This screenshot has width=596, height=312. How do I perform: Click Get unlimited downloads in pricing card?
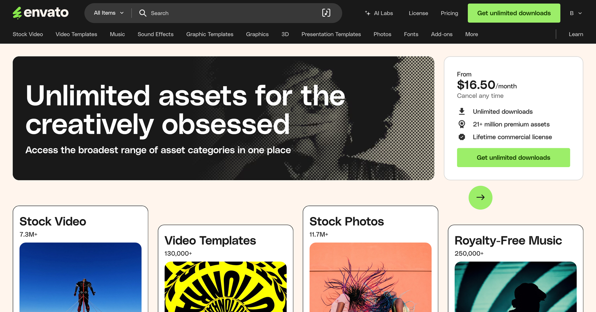coord(513,157)
